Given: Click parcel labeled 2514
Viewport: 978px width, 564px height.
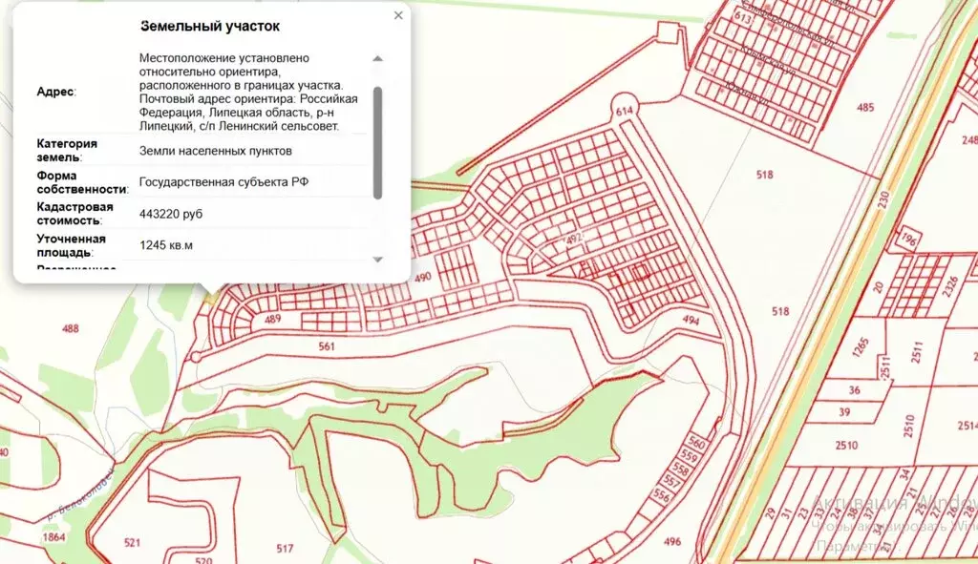Looking at the screenshot, I should tap(966, 426).
